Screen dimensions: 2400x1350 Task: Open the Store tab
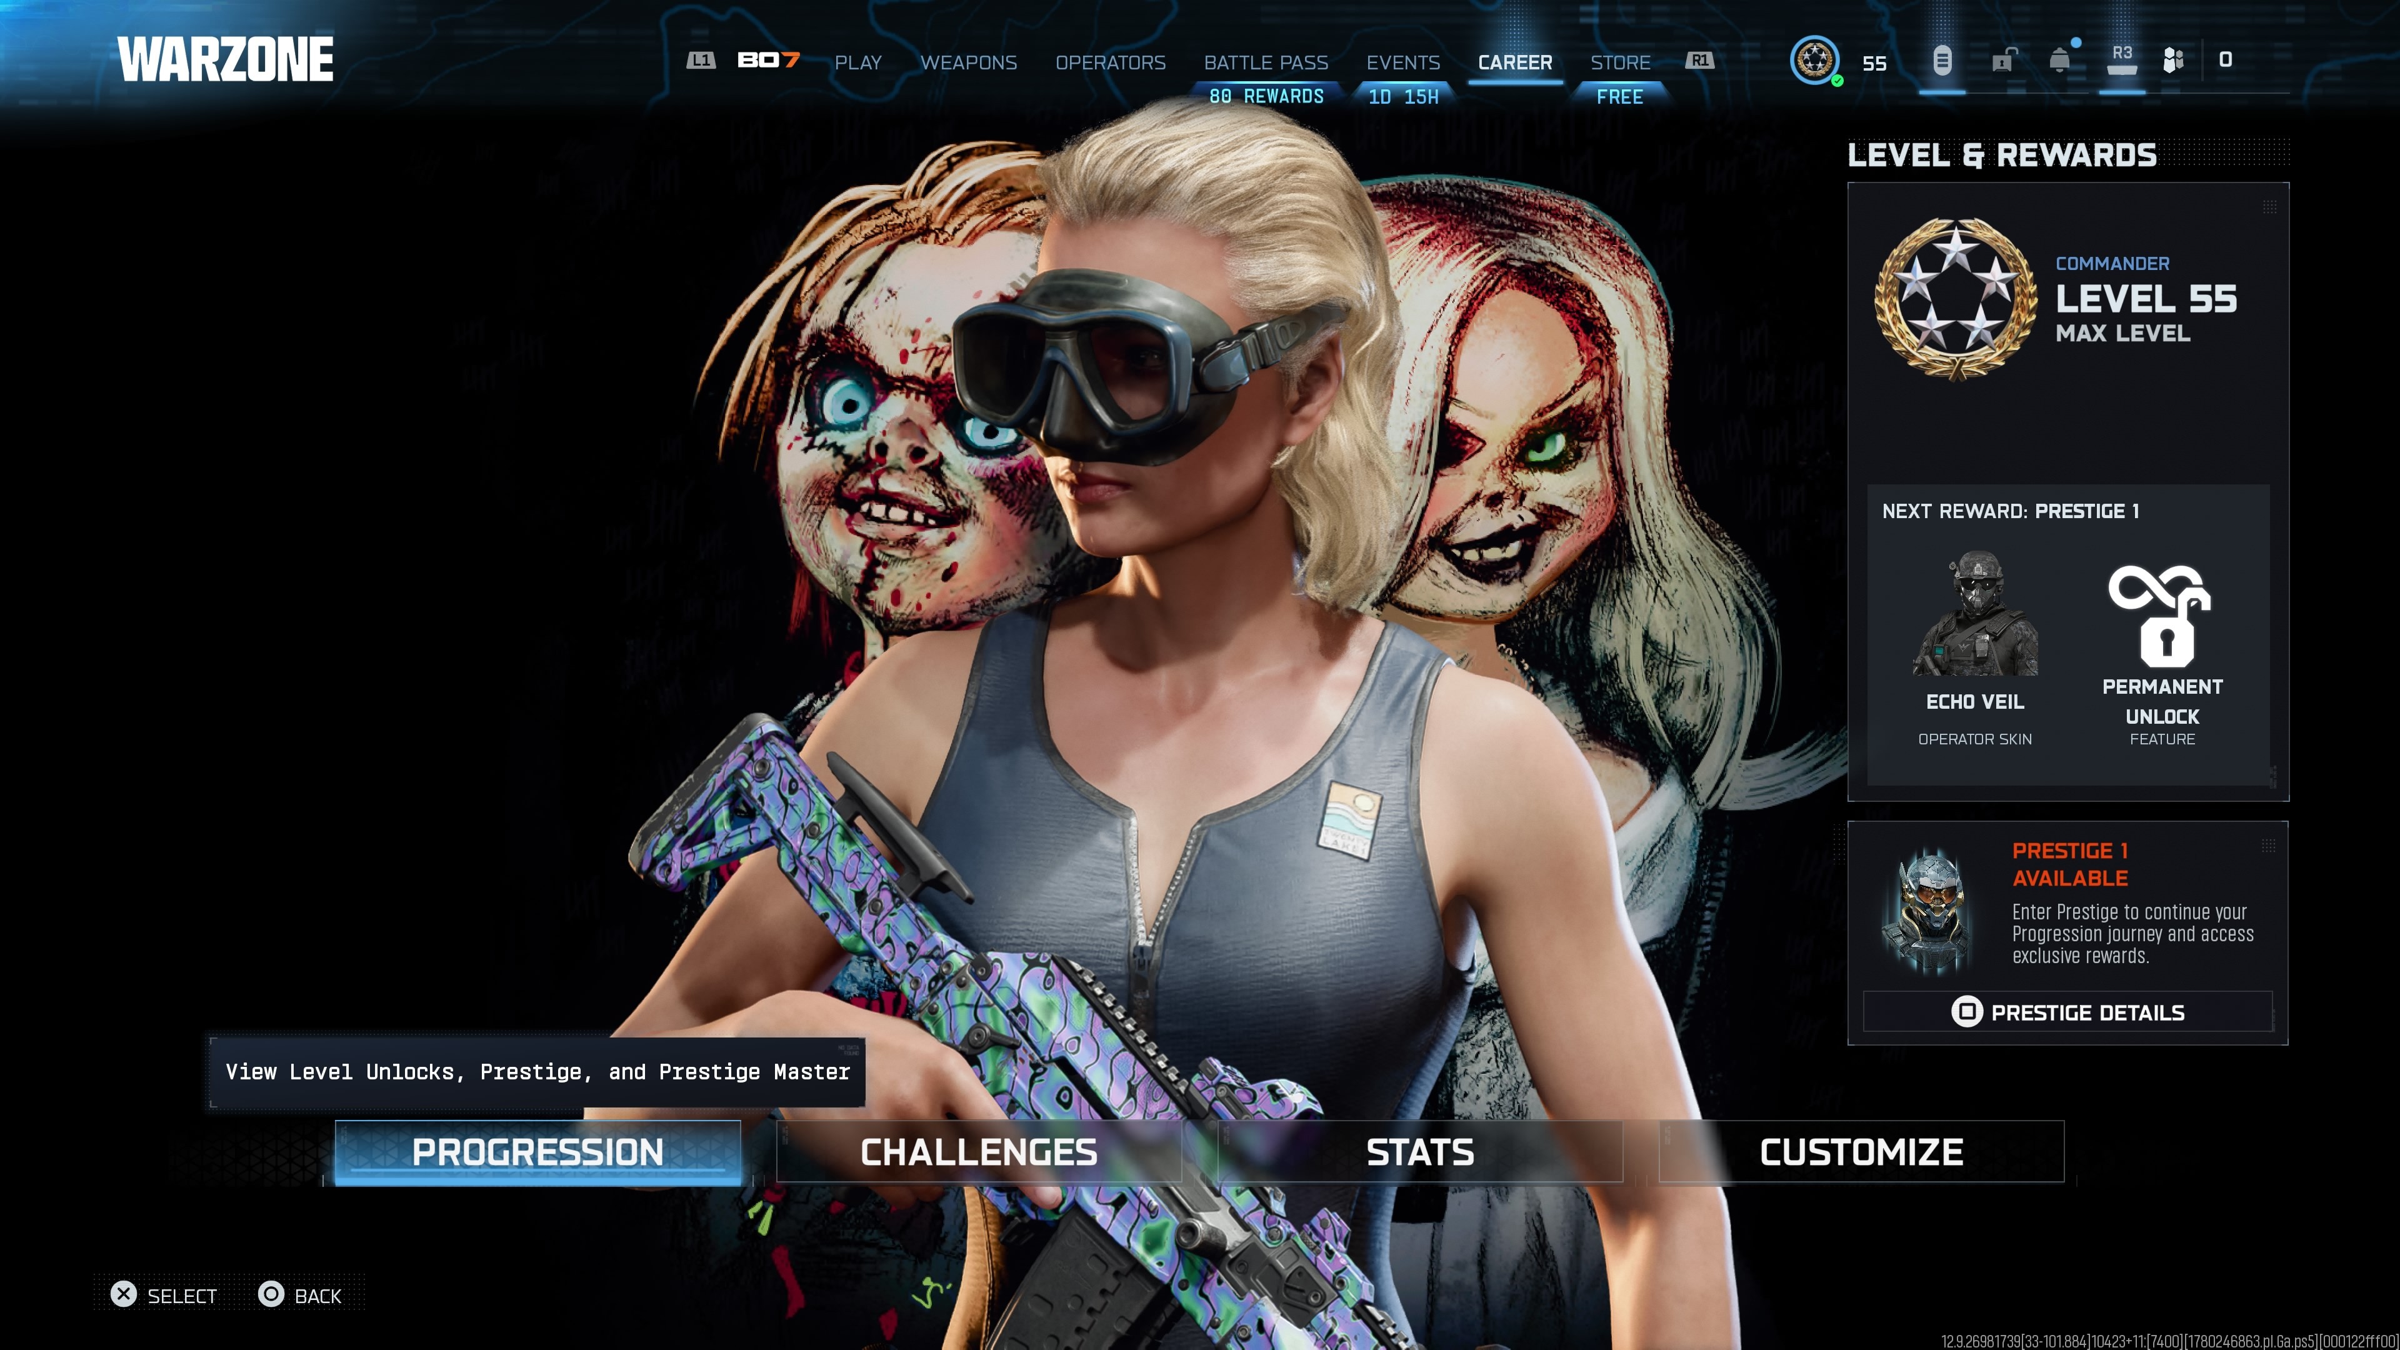point(1620,62)
